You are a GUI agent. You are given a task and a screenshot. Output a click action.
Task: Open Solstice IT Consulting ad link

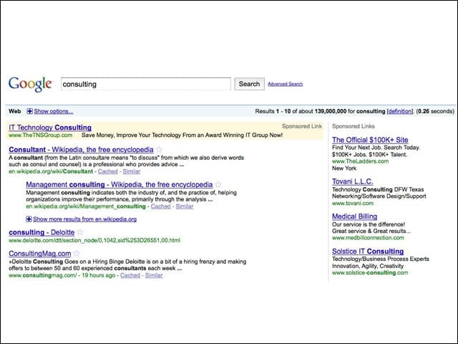(368, 252)
